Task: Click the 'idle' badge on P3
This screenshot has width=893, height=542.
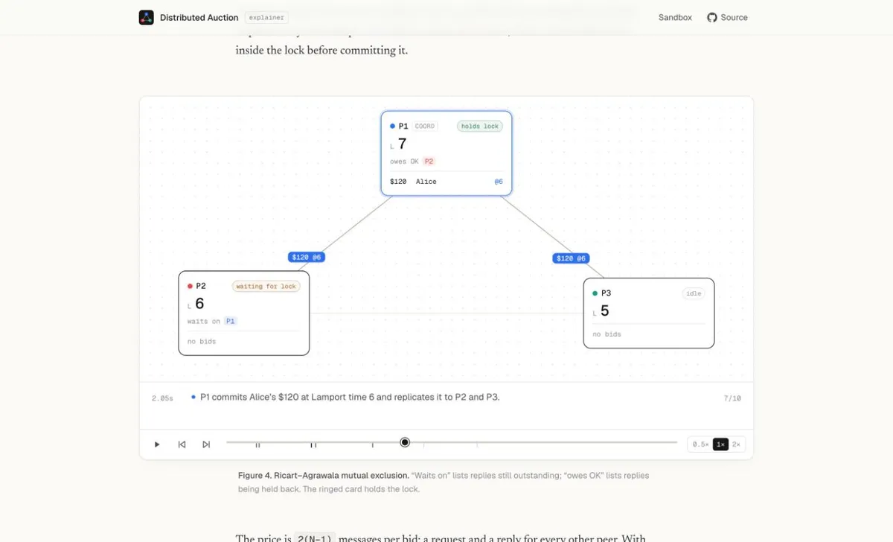Action: (694, 293)
